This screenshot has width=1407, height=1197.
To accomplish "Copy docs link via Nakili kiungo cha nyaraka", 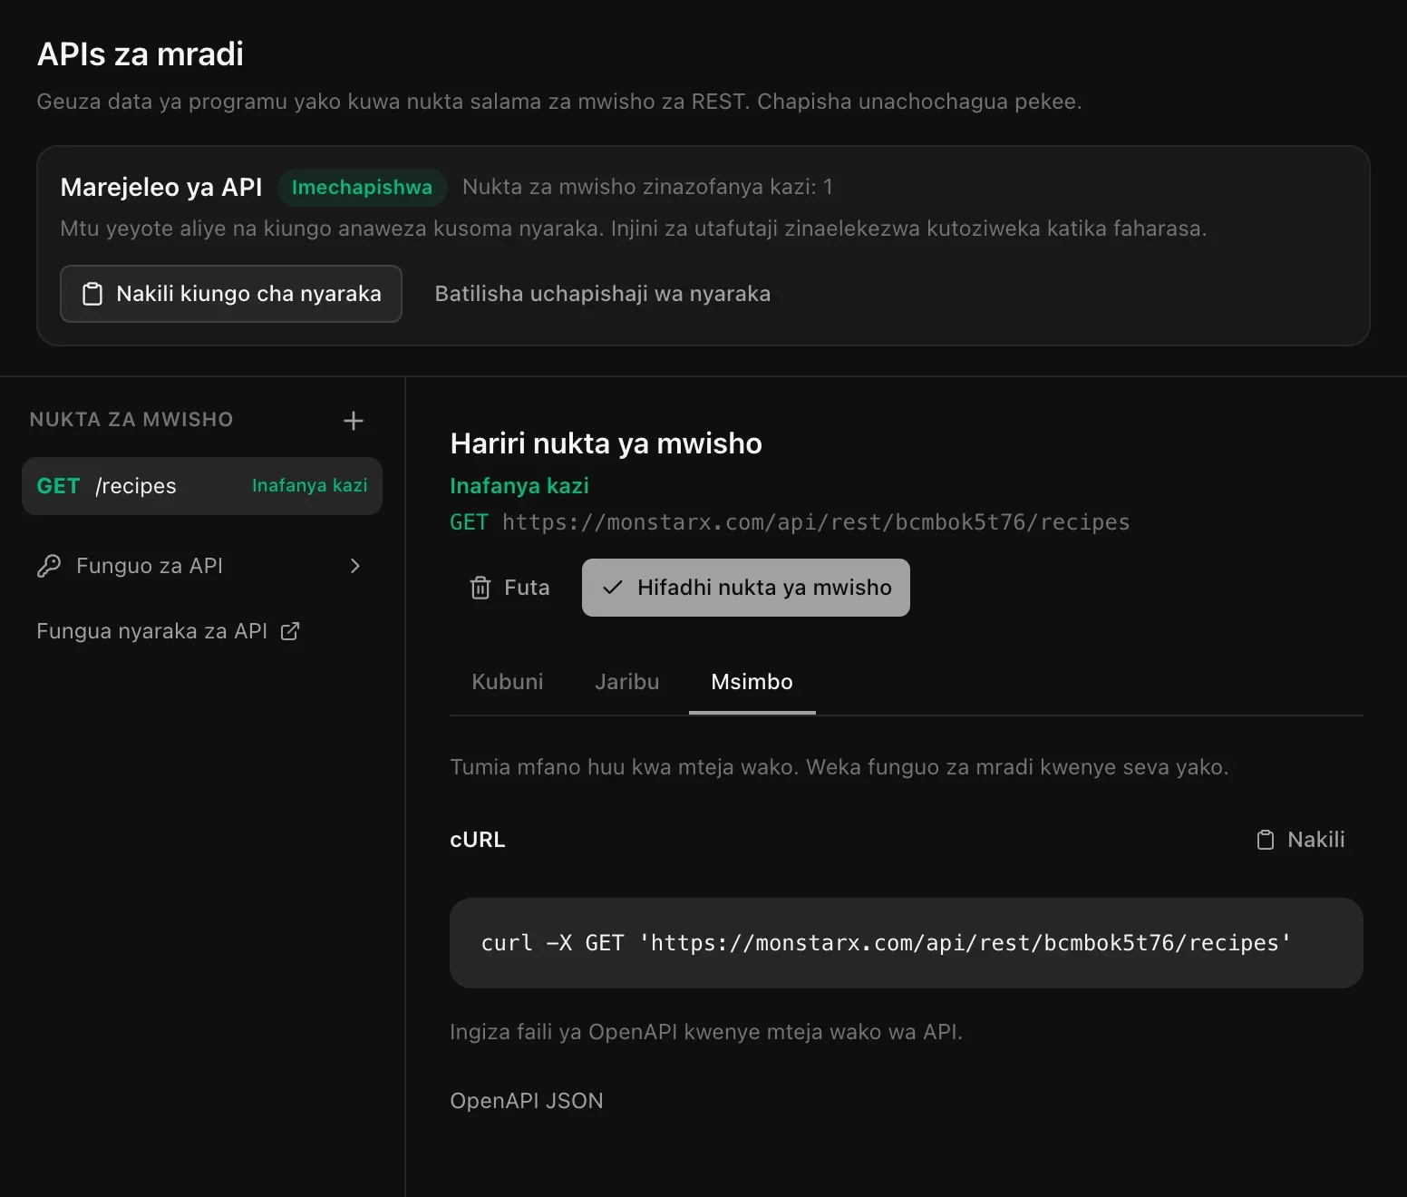I will click(x=231, y=294).
